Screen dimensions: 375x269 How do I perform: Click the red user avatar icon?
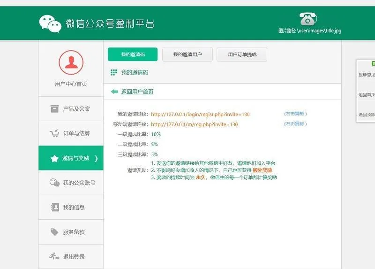tap(71, 62)
